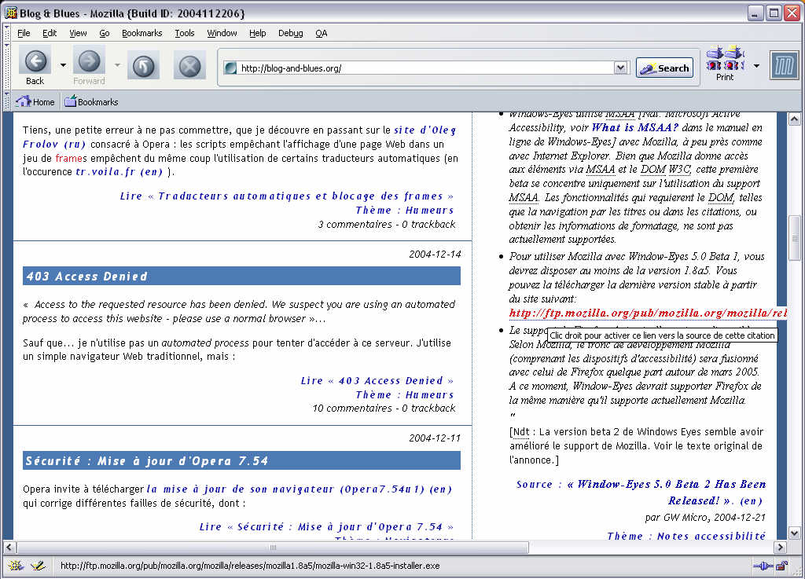Click the page icon beside the URL

coord(231,68)
